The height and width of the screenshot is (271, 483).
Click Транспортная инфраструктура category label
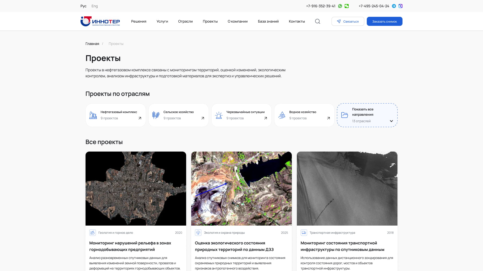(x=332, y=233)
